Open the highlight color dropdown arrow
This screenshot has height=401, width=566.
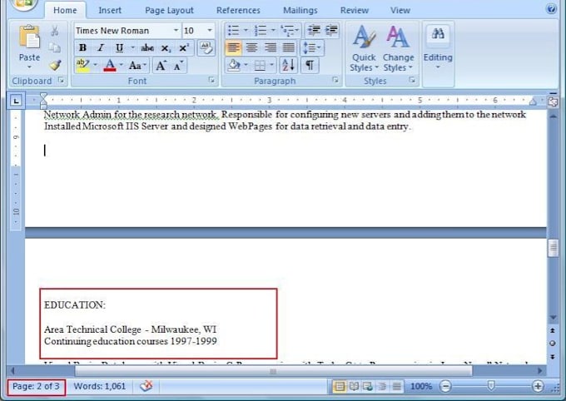pyautogui.click(x=95, y=66)
